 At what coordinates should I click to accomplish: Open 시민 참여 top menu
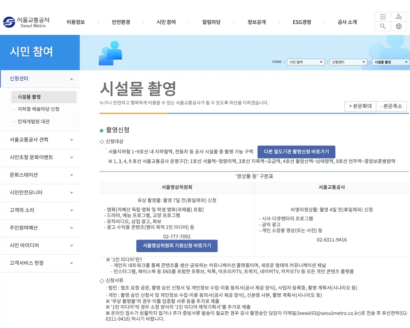[166, 22]
